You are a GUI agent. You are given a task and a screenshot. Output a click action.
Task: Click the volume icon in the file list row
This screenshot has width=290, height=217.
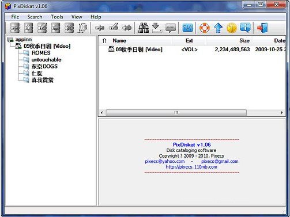point(111,49)
